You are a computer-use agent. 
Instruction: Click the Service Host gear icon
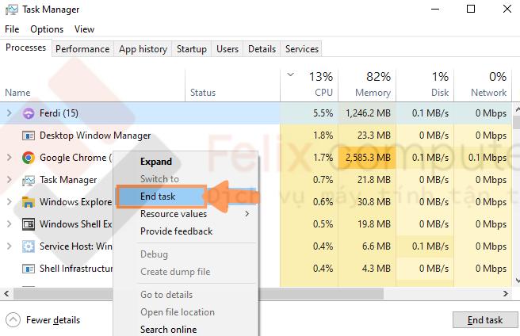click(x=28, y=246)
